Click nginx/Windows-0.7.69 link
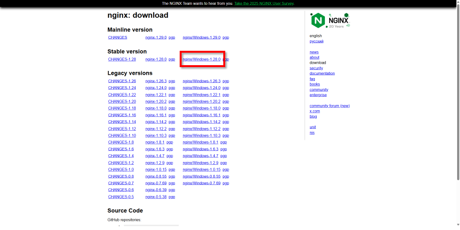Screen dimensions: 460x230 201,183
